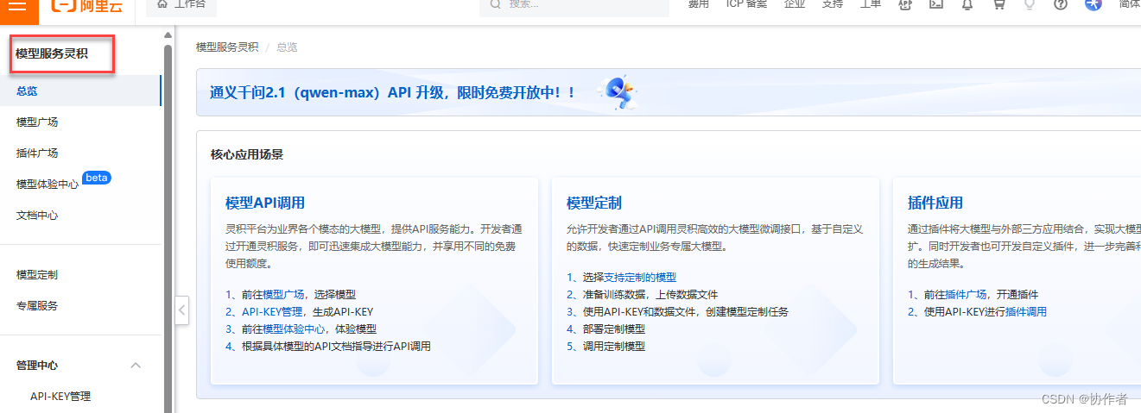1141x413 pixels.
Task: Click the blue user avatar icon
Action: point(1093,4)
